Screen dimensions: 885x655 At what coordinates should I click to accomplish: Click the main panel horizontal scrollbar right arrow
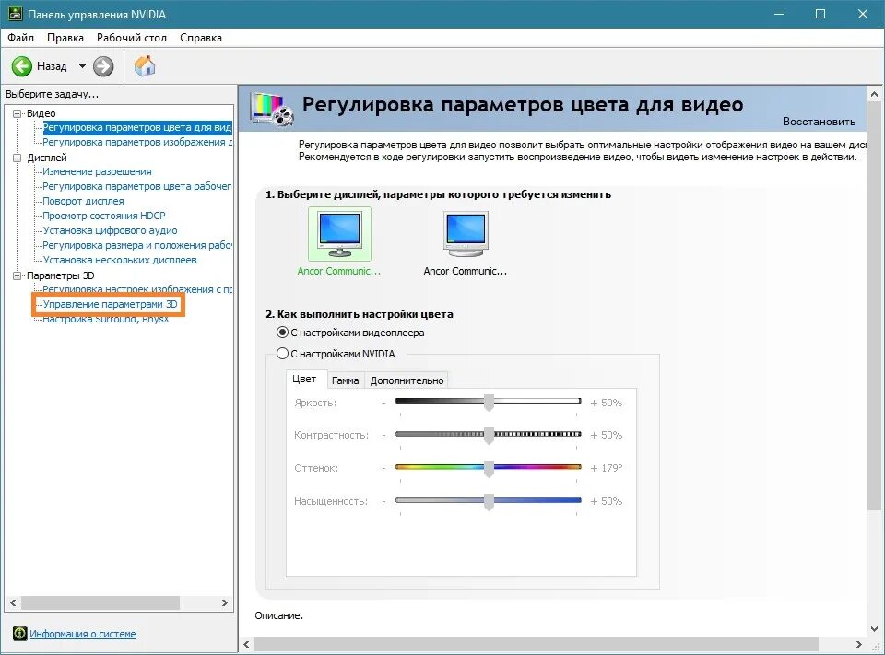(858, 644)
